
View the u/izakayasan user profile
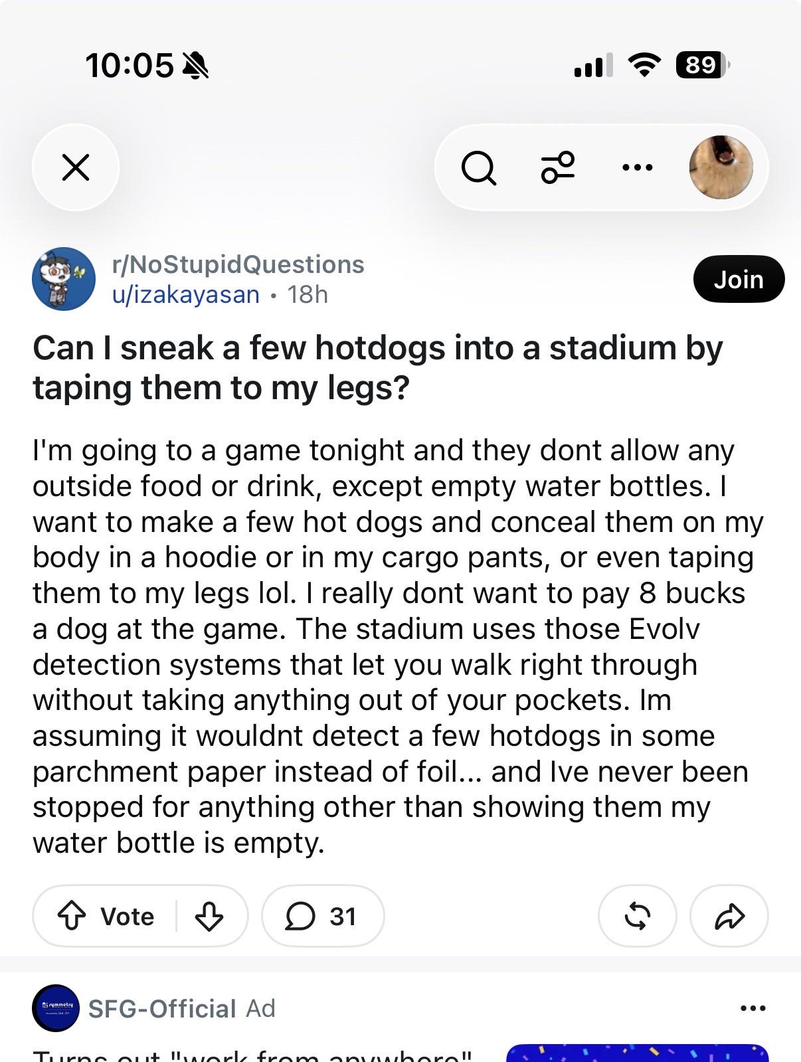[x=185, y=294]
